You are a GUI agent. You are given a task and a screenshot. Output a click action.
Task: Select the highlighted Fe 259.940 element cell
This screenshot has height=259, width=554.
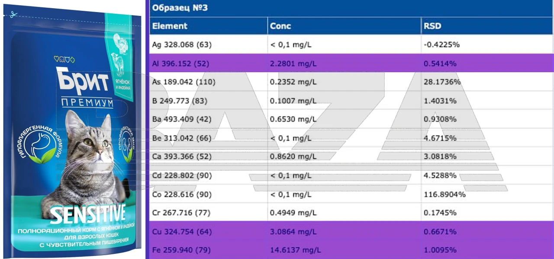182,250
